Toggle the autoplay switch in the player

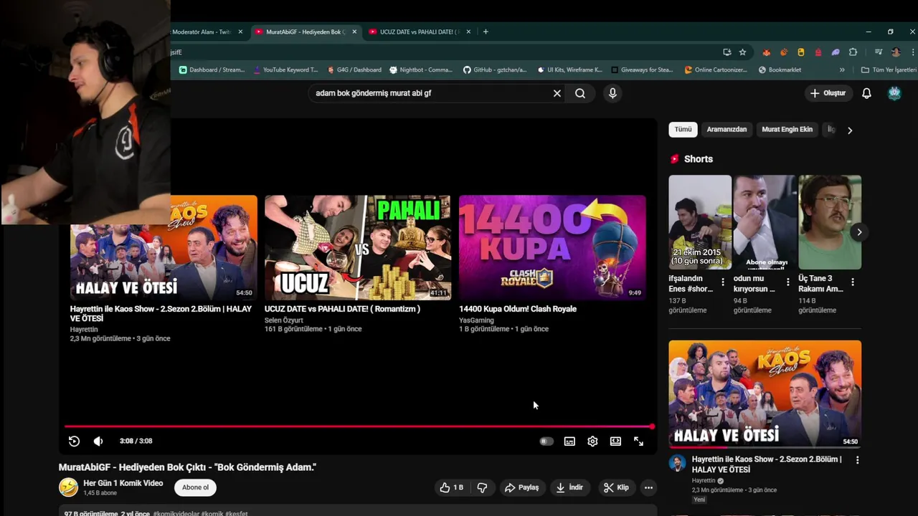pyautogui.click(x=546, y=441)
